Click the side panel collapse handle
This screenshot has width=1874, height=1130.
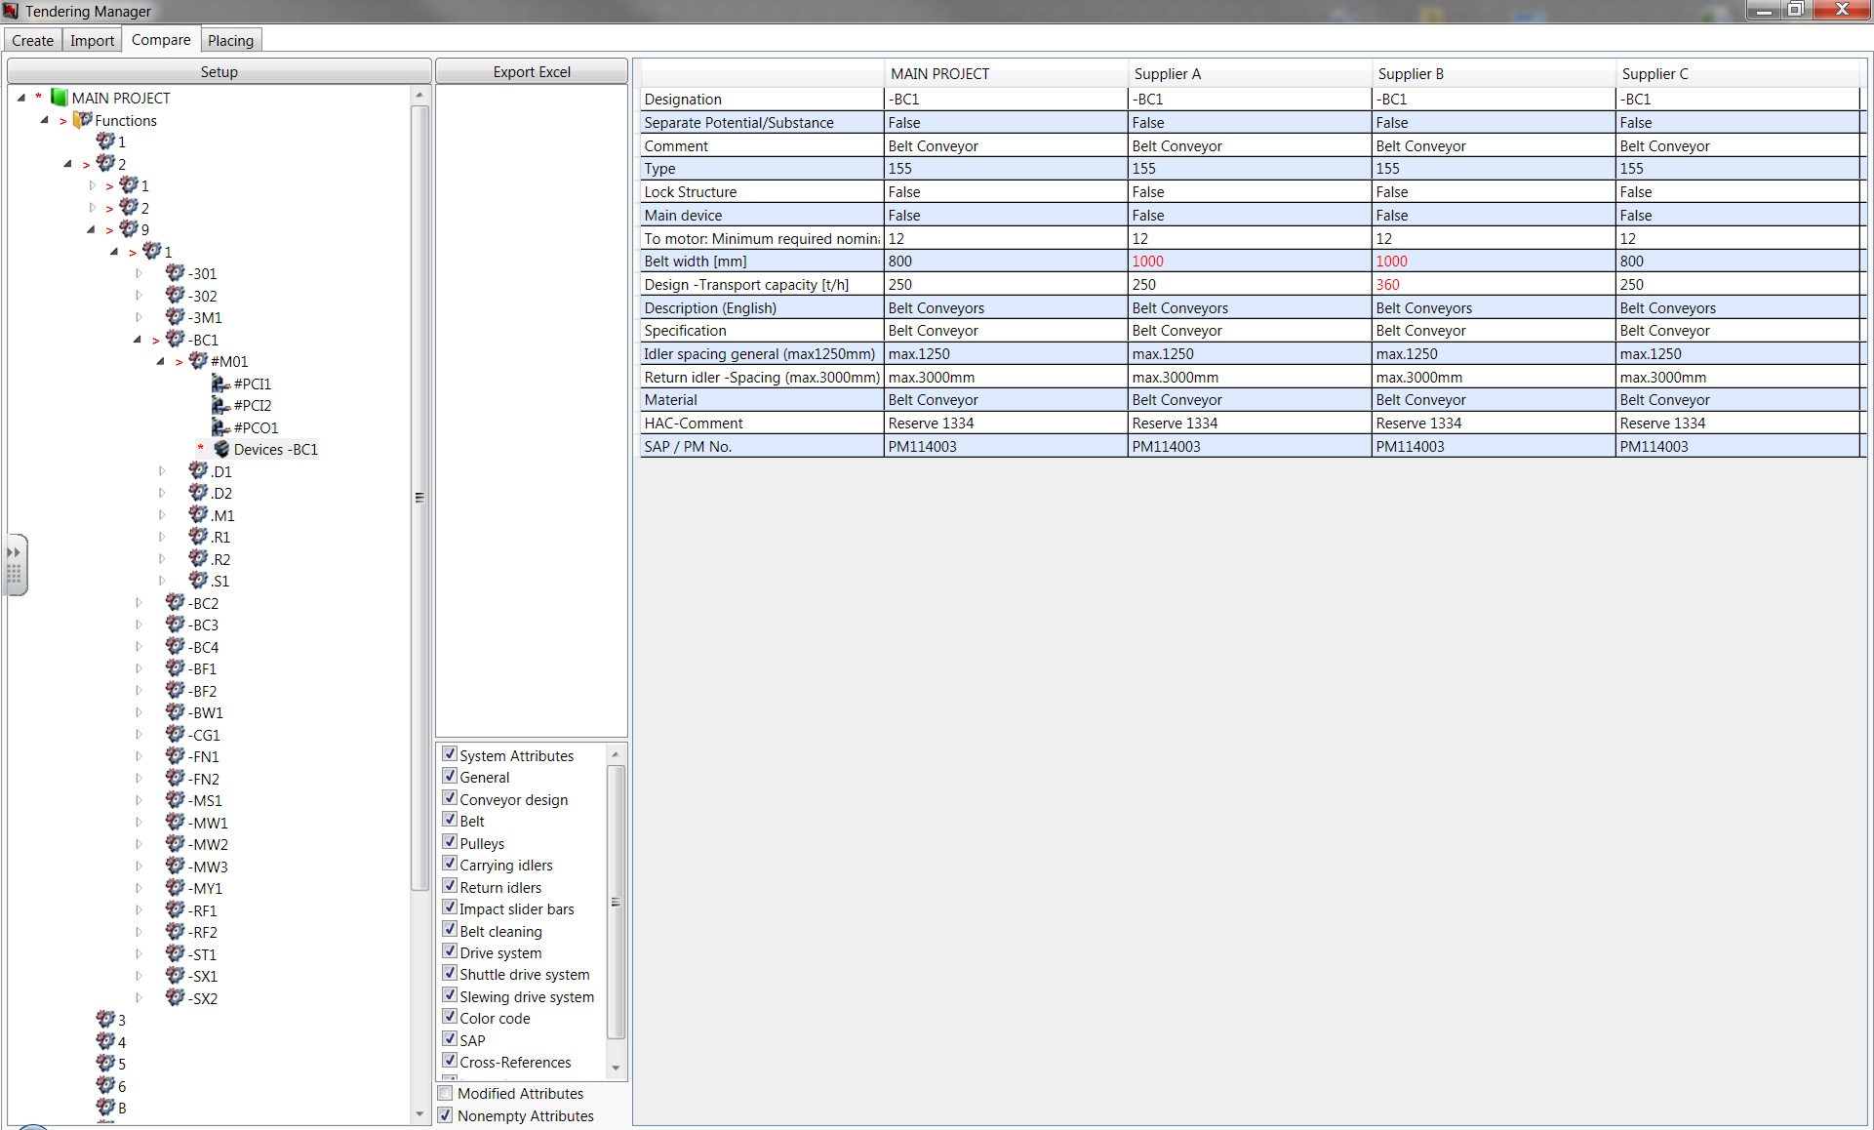tap(15, 564)
